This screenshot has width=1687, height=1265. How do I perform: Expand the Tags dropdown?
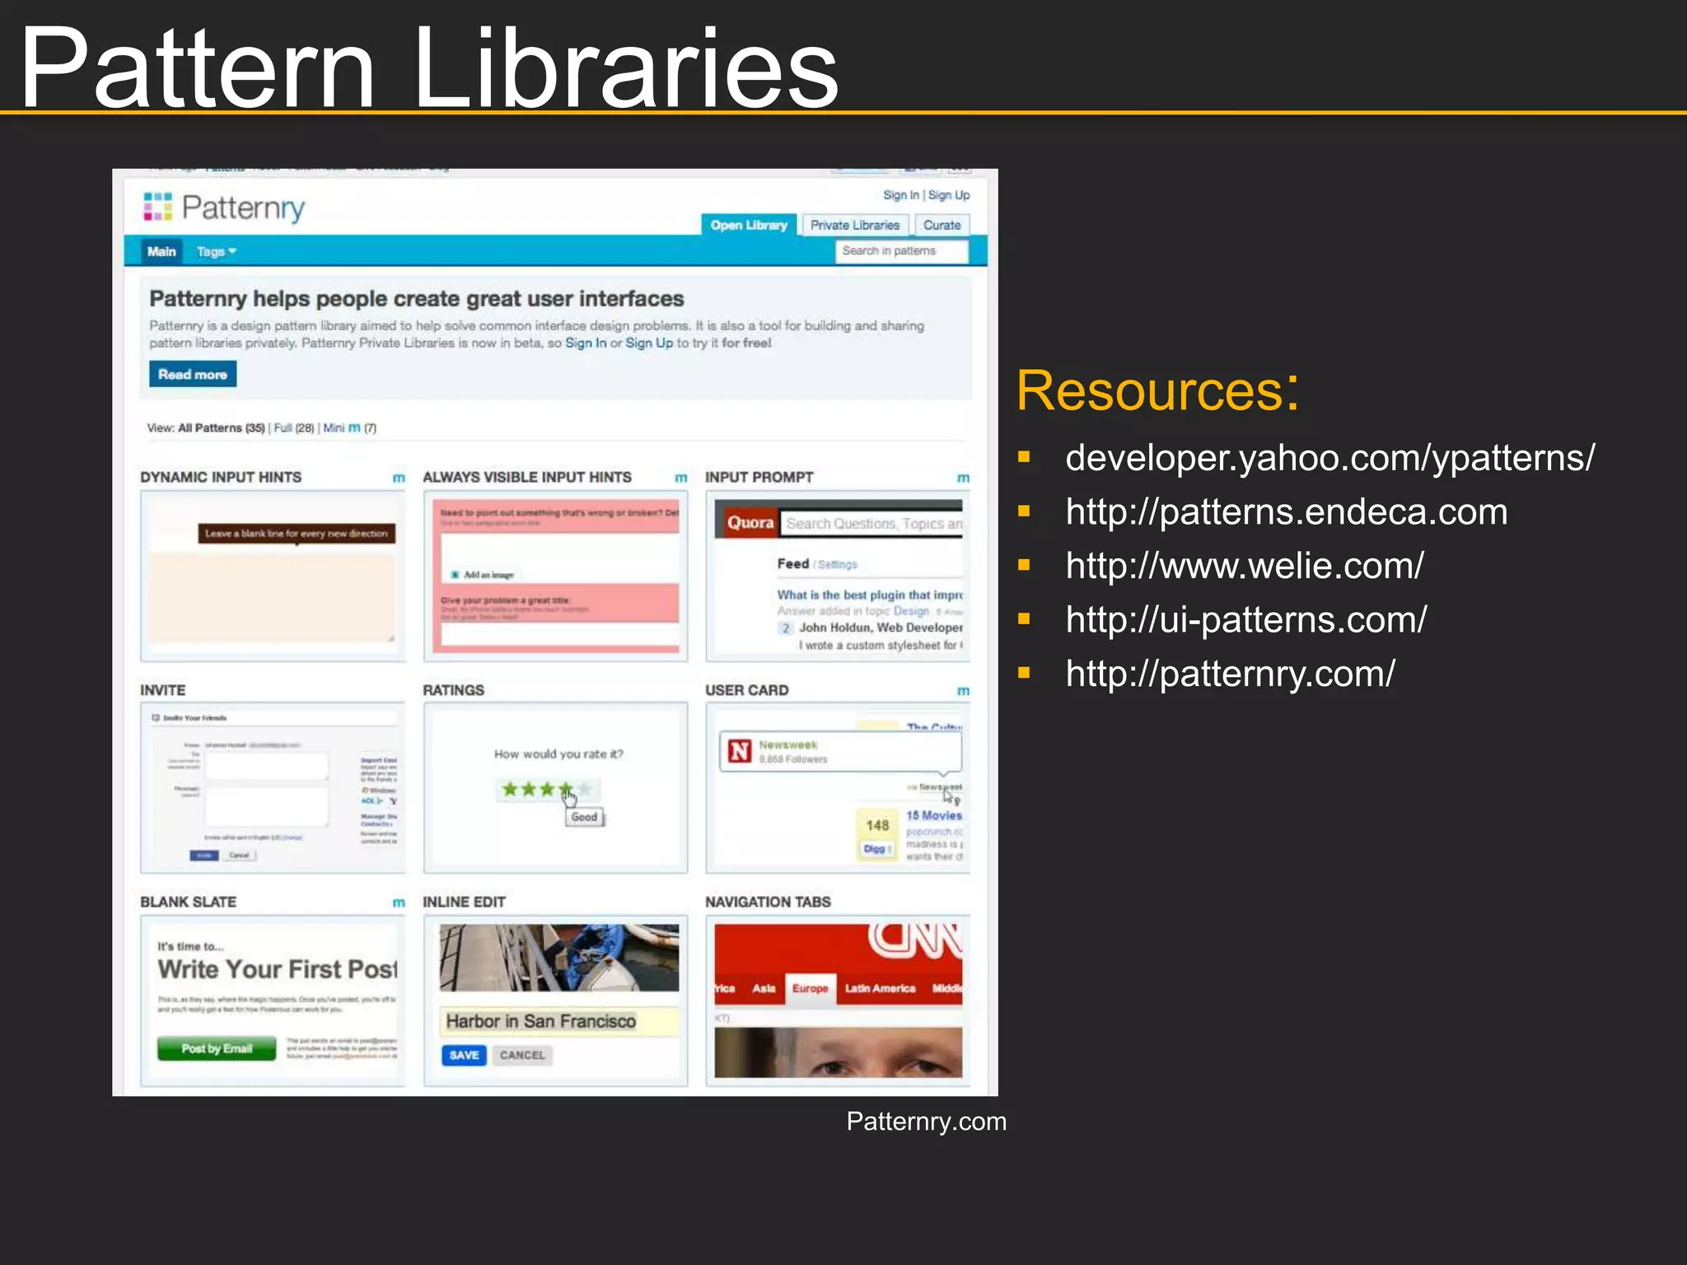click(216, 251)
